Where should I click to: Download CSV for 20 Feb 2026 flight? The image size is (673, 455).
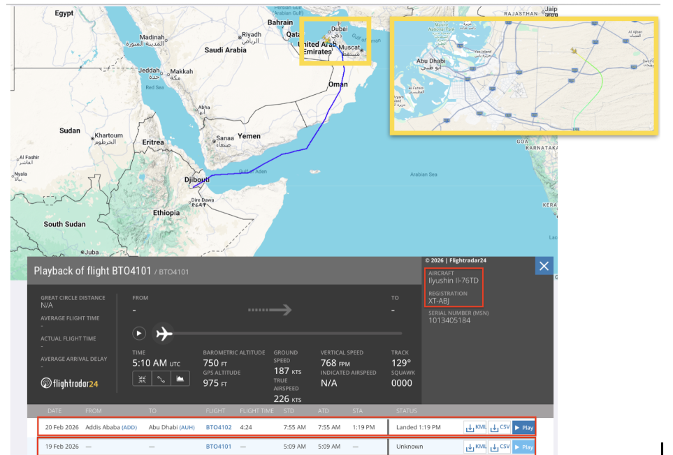500,428
